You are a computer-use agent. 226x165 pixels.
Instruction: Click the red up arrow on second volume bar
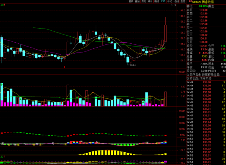point(5,92)
